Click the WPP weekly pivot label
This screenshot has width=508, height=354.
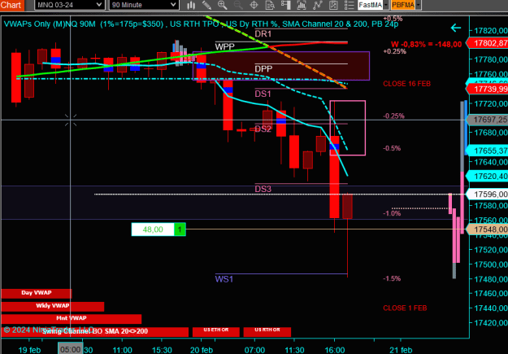pos(224,46)
